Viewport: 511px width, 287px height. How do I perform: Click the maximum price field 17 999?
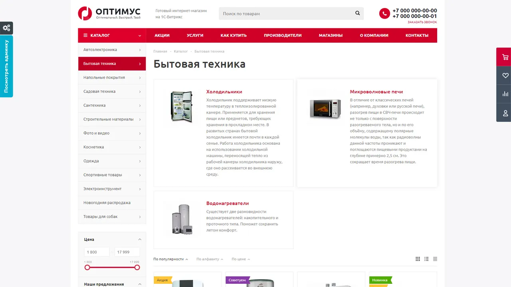tap(127, 252)
